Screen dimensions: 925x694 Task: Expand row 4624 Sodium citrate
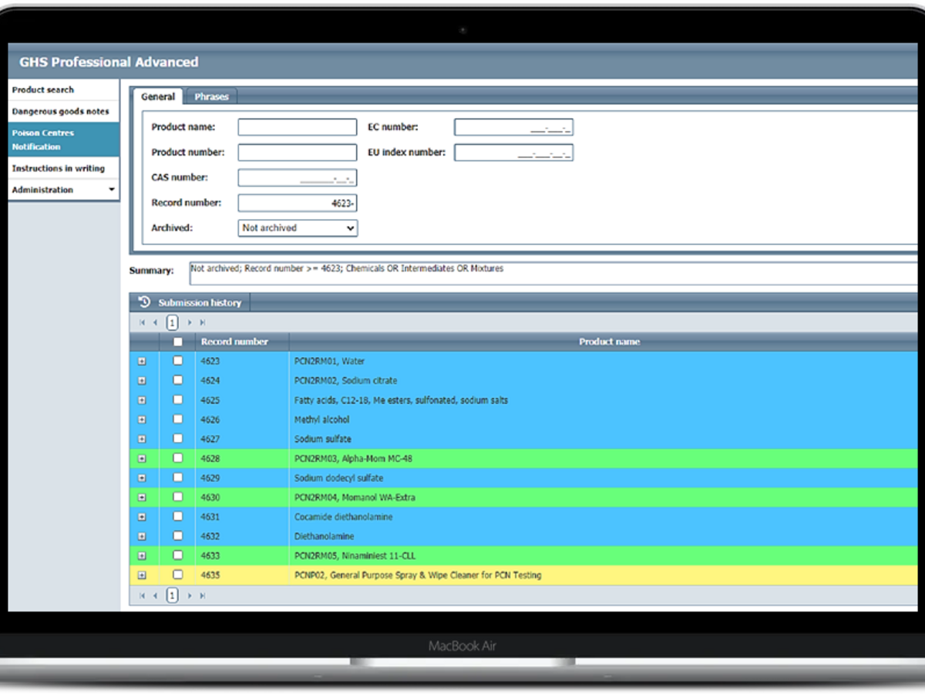[142, 381]
